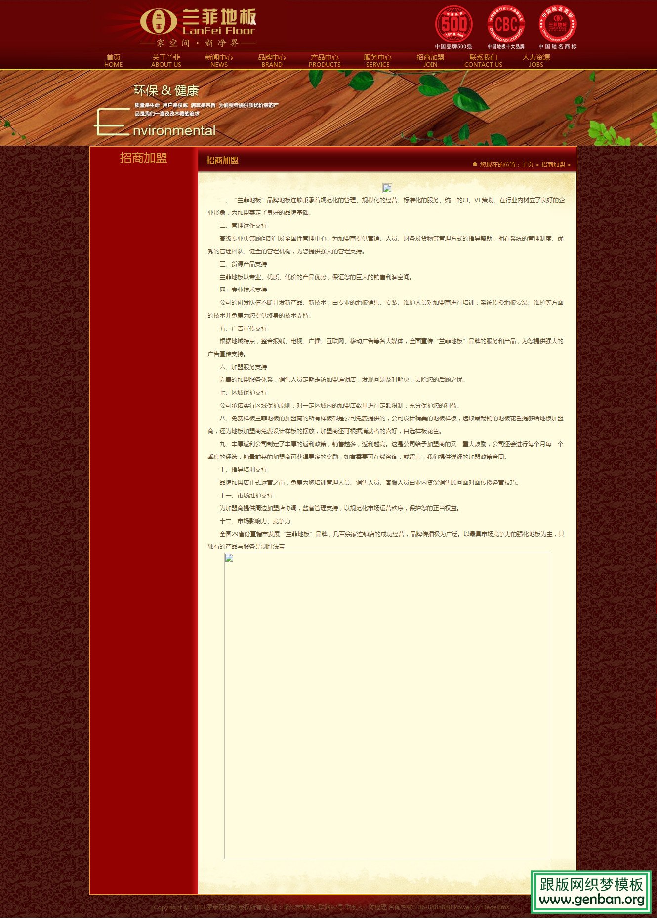The image size is (657, 918).
Task: Click the 环保 & 健康 banner title
Action: (x=166, y=91)
